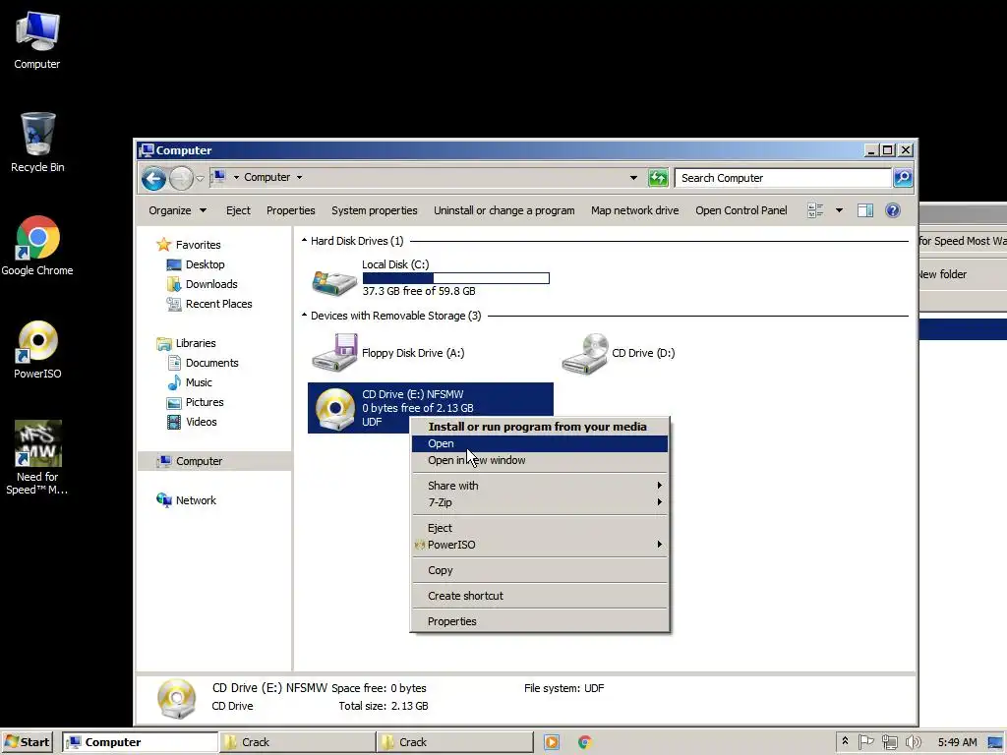
Task: Expand the PowerISO context submenu
Action: tap(540, 545)
